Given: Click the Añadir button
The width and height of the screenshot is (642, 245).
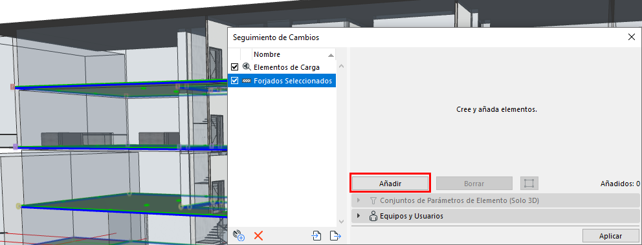Looking at the screenshot, I should pos(390,183).
